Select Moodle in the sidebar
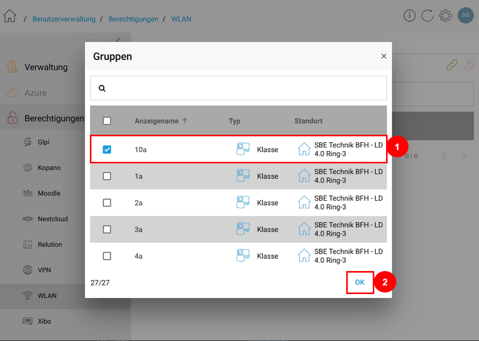Image resolution: width=479 pixels, height=341 pixels. (x=49, y=193)
